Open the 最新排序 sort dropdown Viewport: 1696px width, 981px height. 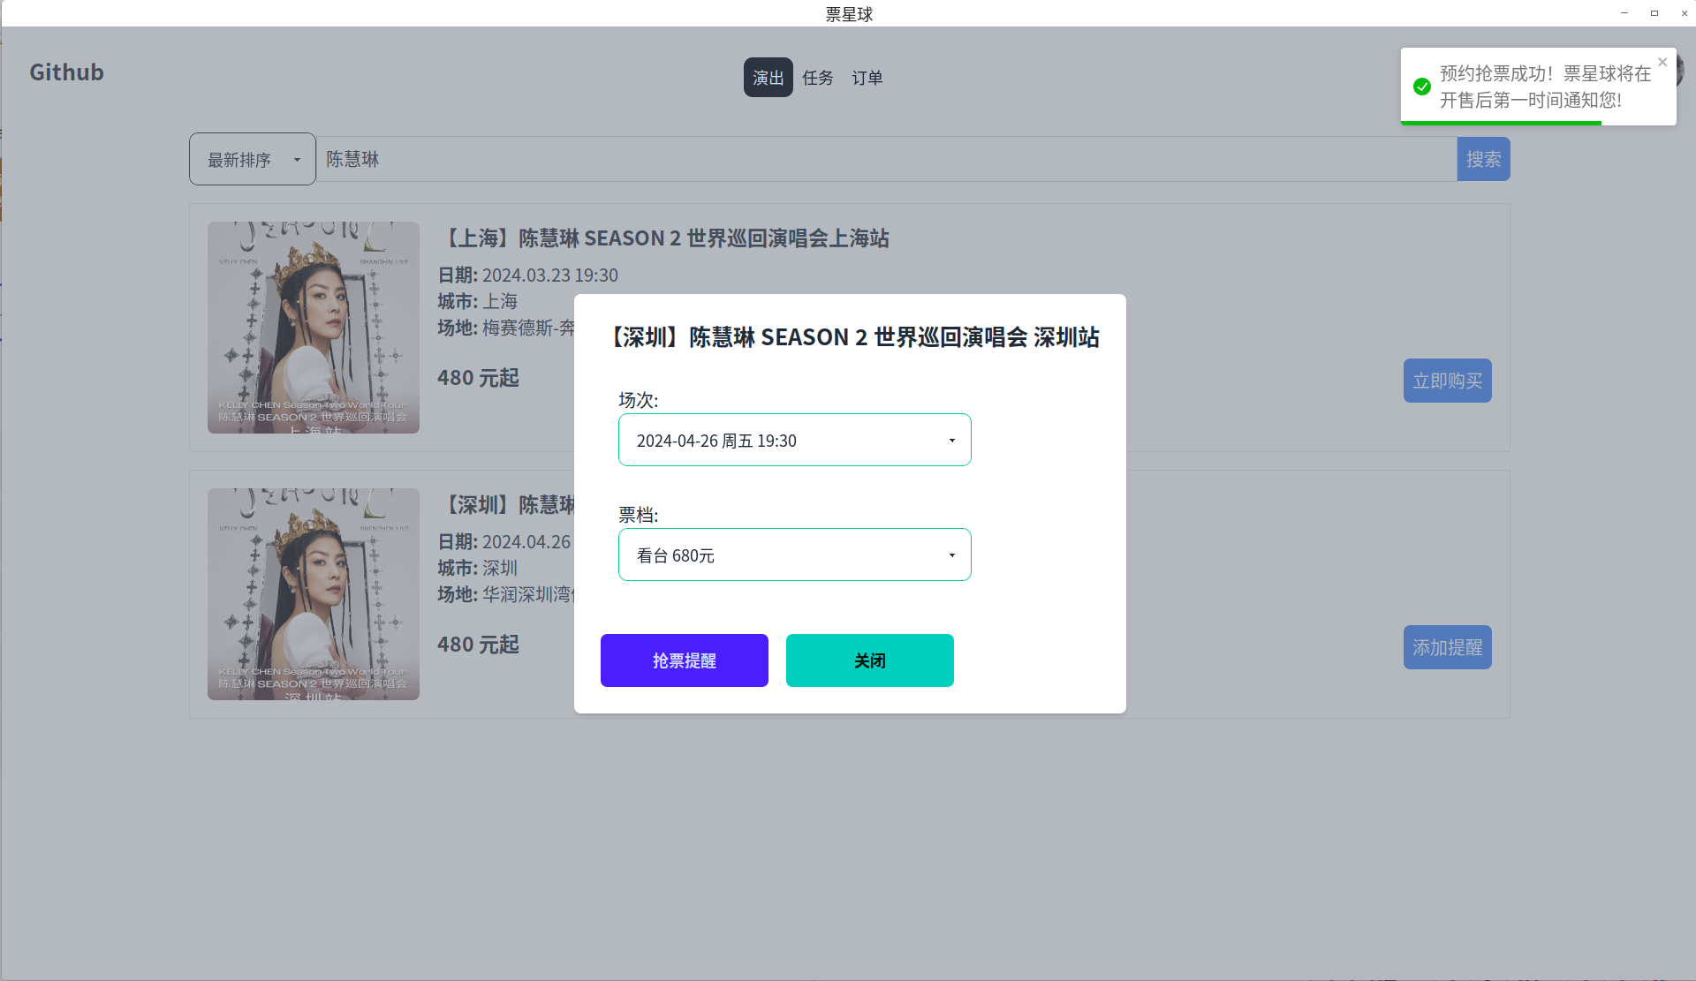click(252, 159)
